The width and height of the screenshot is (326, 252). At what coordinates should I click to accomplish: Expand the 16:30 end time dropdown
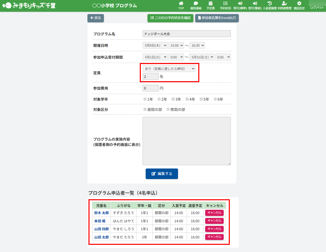[x=197, y=45]
